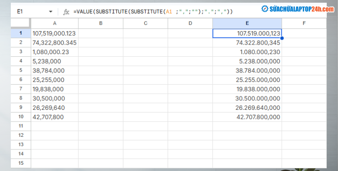
Task: Select row 3 header
Action: [21, 52]
